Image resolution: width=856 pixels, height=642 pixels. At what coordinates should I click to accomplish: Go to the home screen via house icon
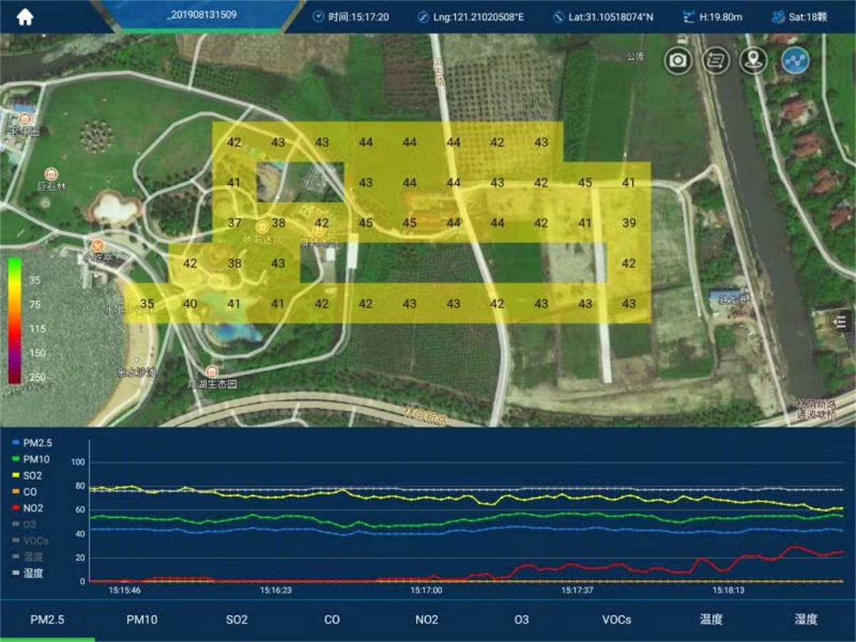pos(25,17)
